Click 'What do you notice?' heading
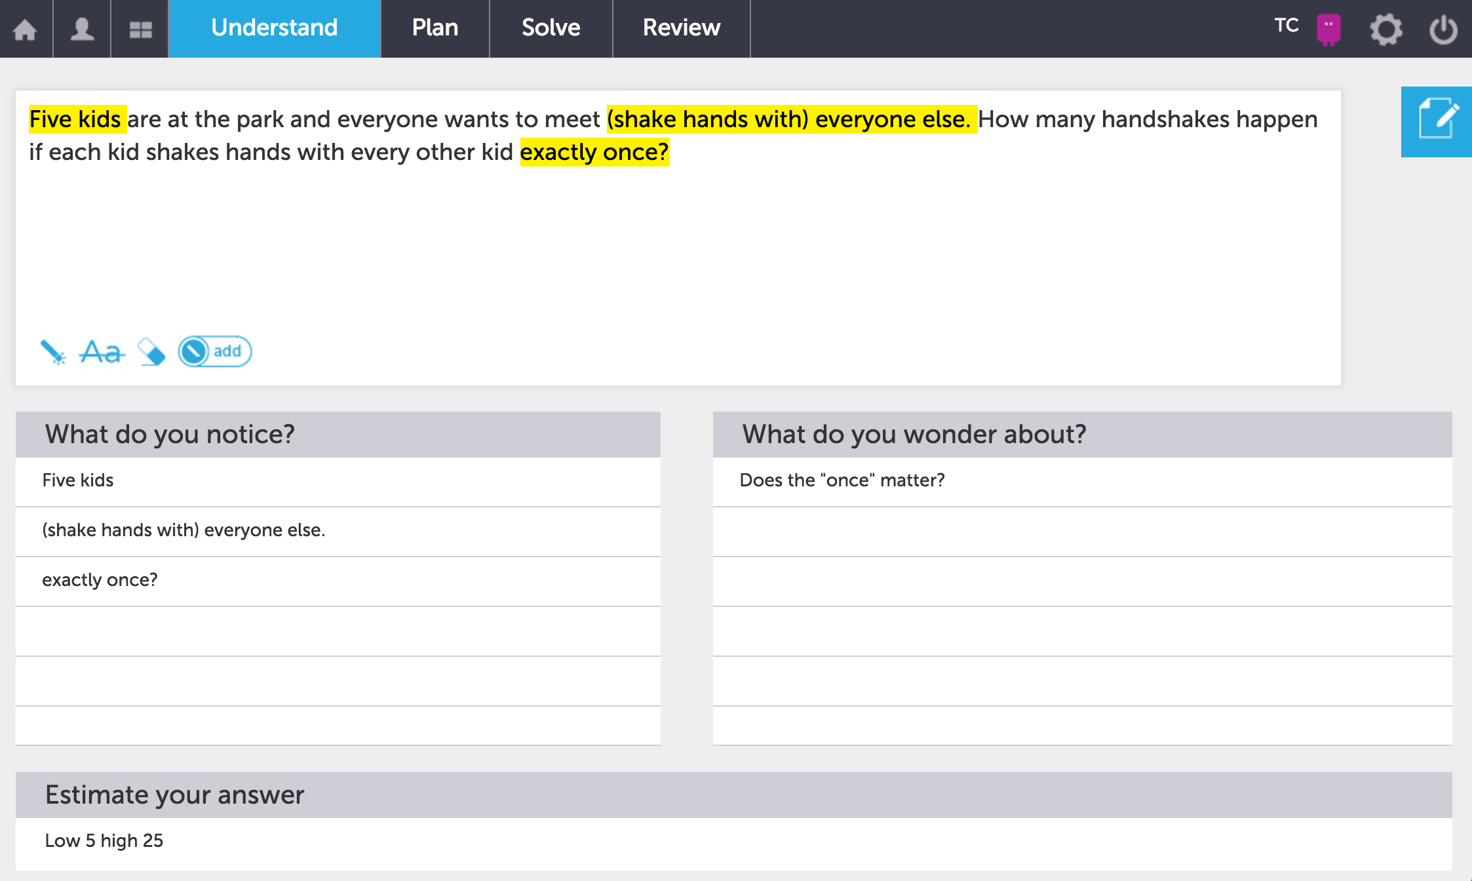 click(x=170, y=434)
